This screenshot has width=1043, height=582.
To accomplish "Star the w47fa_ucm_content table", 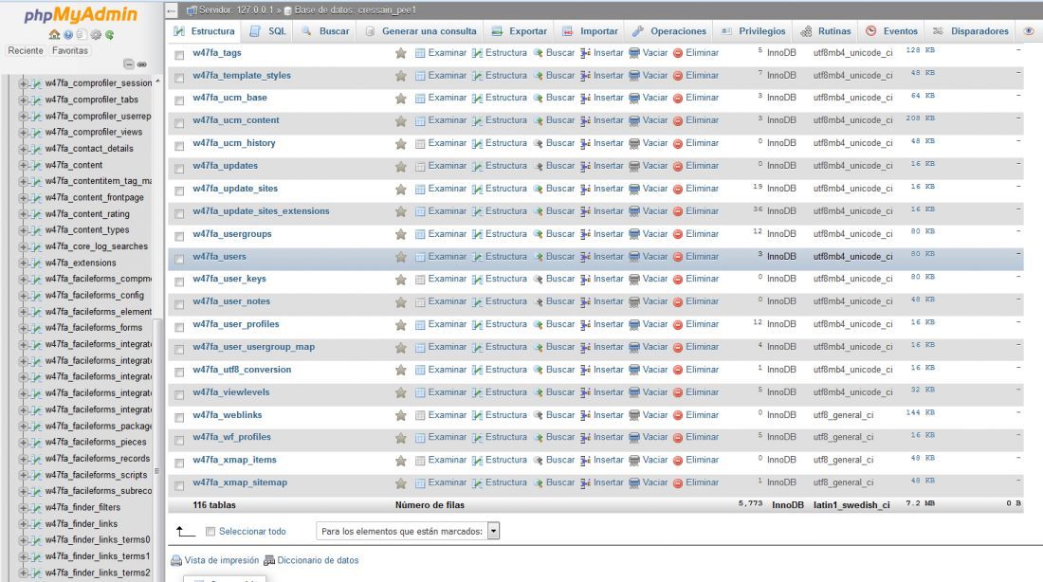I will coord(400,121).
